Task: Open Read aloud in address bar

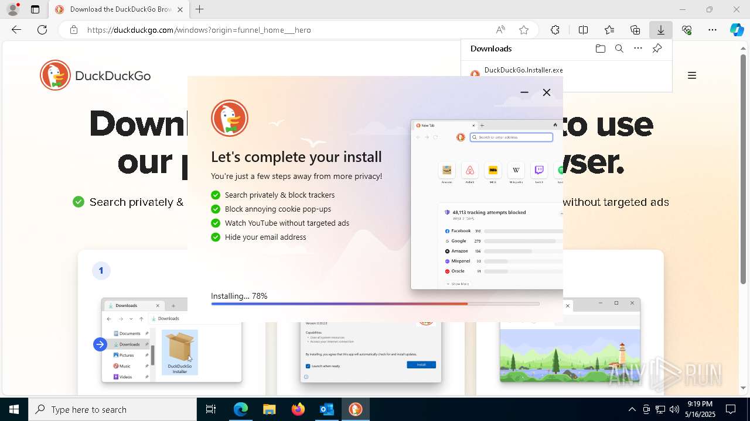Action: pyautogui.click(x=500, y=30)
